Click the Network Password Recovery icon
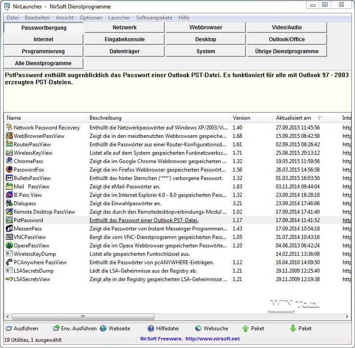355x348 pixels. coord(9,128)
